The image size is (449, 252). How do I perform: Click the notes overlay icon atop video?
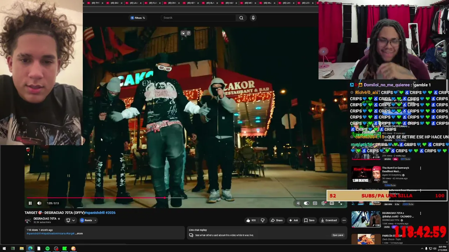[188, 33]
